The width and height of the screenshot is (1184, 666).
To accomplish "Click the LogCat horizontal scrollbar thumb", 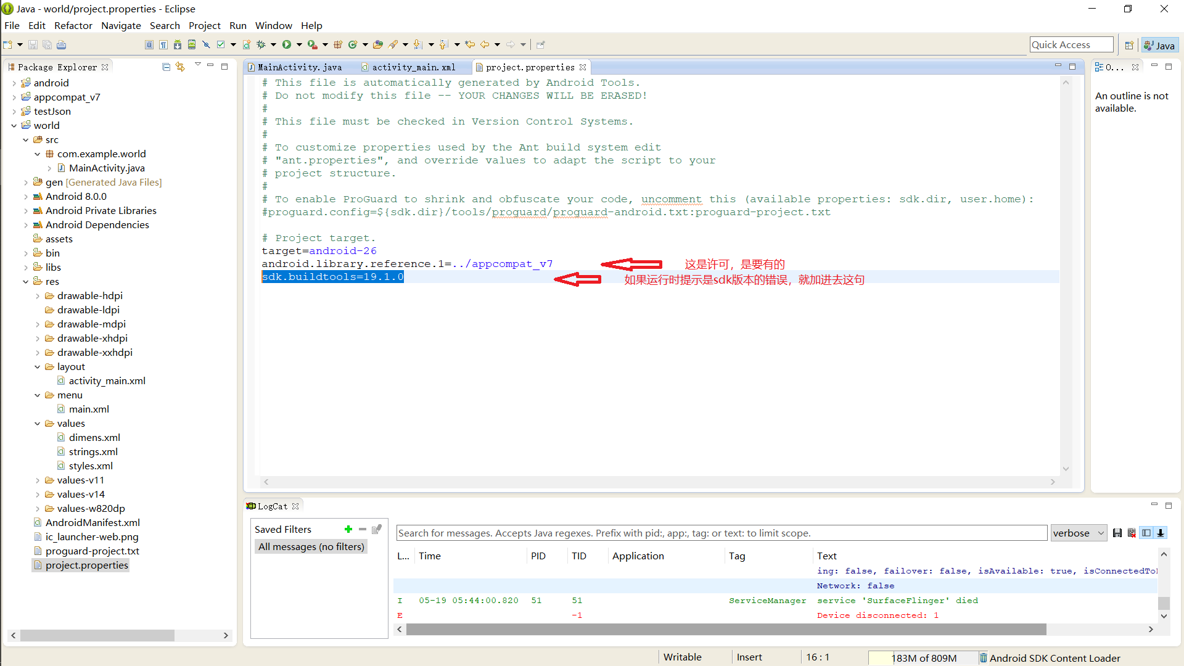I will coord(725,629).
